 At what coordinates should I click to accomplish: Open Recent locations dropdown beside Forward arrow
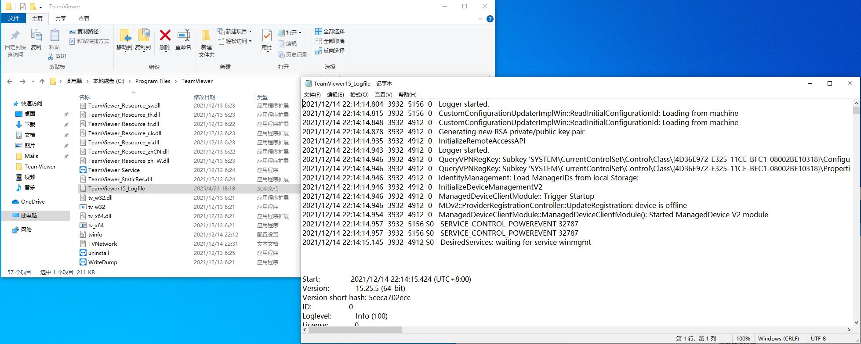pyautogui.click(x=33, y=81)
